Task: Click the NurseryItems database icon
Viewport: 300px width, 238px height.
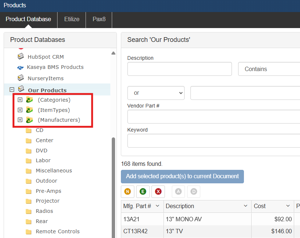Action: (21, 78)
